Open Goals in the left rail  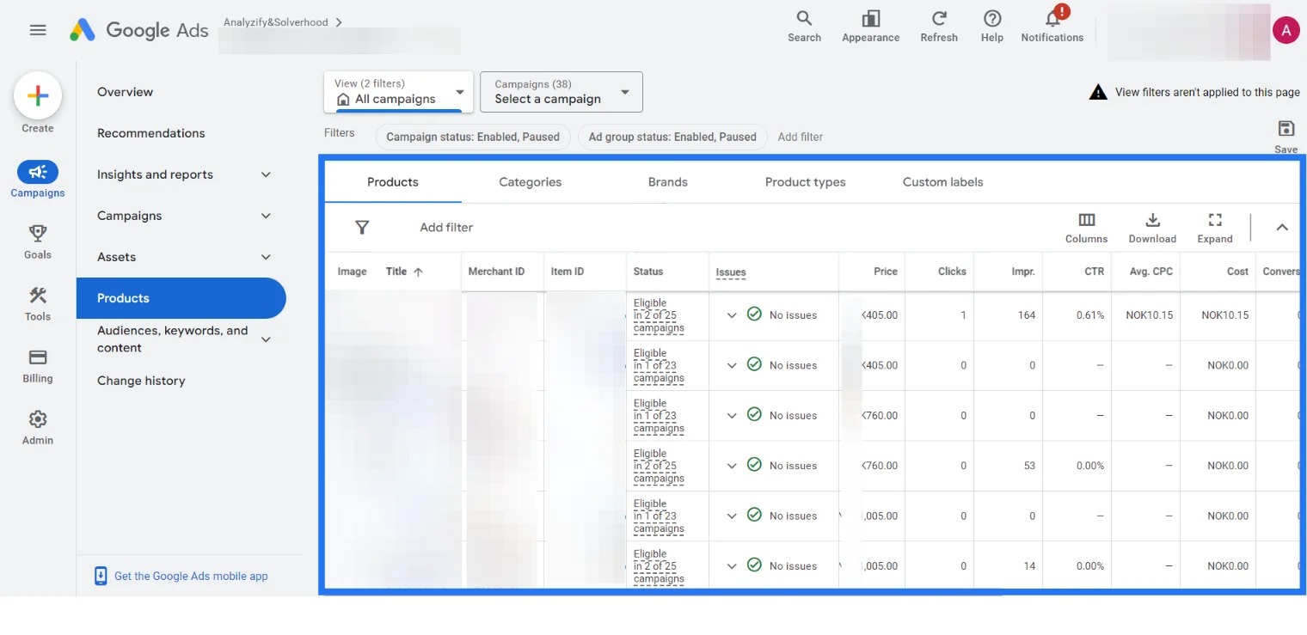[38, 241]
